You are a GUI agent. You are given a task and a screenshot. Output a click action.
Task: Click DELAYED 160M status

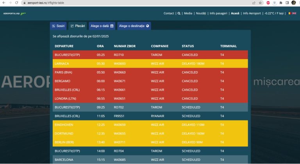(193, 133)
